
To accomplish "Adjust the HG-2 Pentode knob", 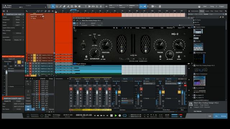I will 106,45.
